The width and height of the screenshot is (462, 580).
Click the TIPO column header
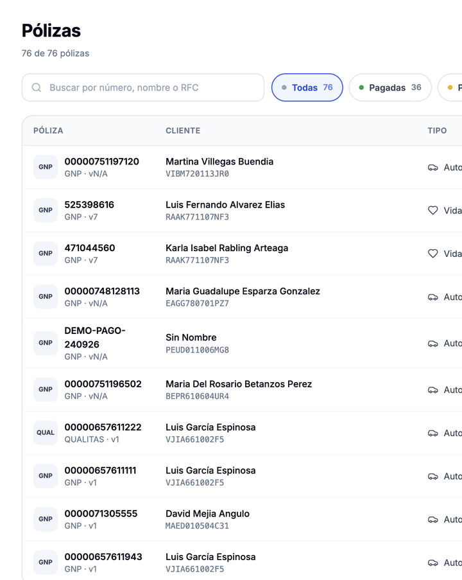coord(437,130)
